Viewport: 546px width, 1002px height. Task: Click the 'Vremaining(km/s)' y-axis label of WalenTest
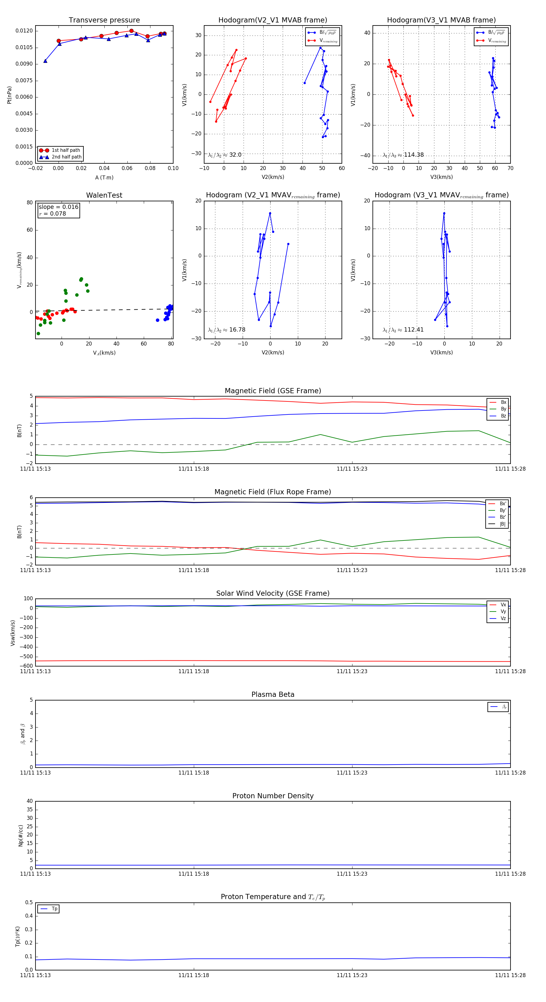tap(19, 270)
